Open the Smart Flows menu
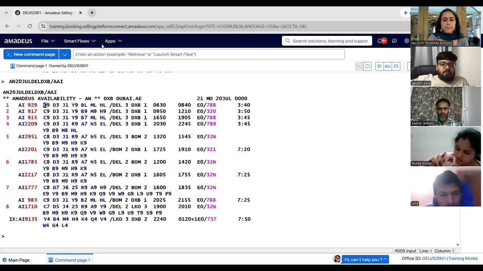This screenshot has height=271, width=483. pyautogui.click(x=80, y=41)
